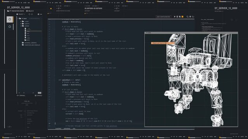Click the wireframe viewer window title bar
The height and width of the screenshot is (139, 248).
click(x=191, y=33)
